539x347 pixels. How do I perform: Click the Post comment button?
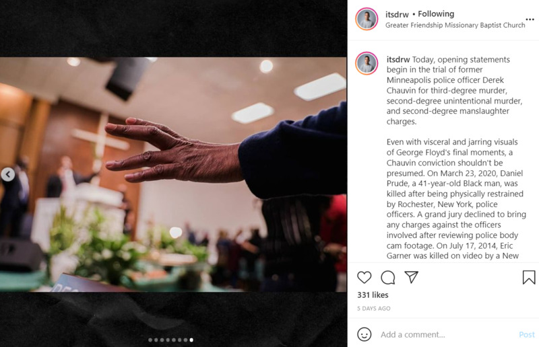527,334
